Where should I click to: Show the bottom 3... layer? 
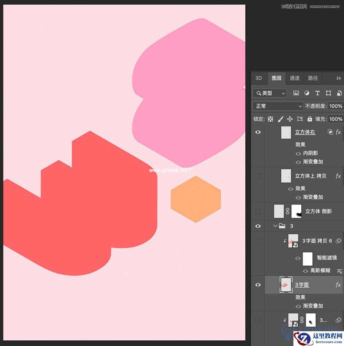(258, 320)
